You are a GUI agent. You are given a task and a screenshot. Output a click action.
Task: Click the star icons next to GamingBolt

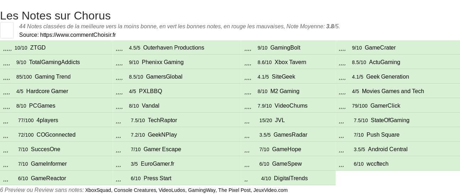click(x=248, y=48)
